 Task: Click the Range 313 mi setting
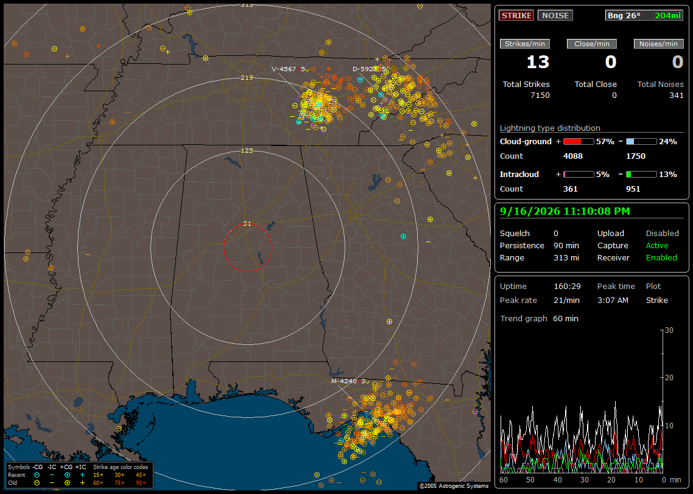539,258
